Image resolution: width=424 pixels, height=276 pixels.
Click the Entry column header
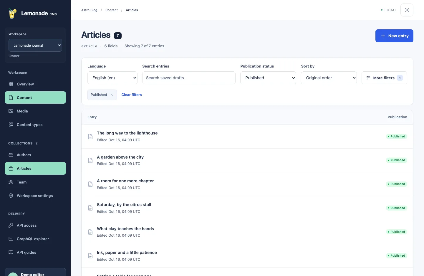click(x=92, y=117)
